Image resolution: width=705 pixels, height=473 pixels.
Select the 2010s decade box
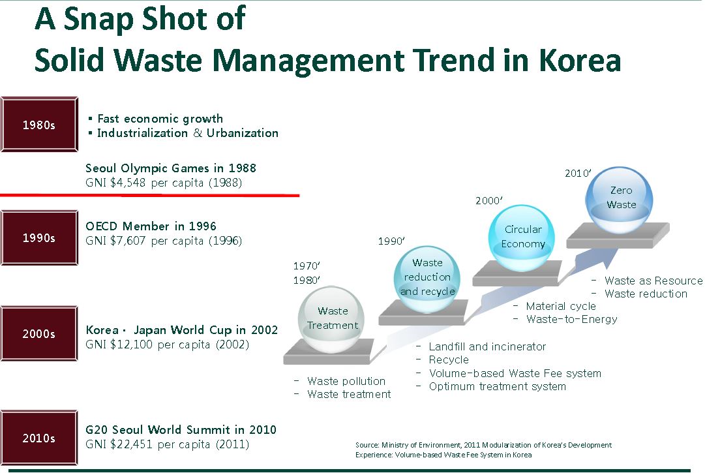click(x=39, y=438)
